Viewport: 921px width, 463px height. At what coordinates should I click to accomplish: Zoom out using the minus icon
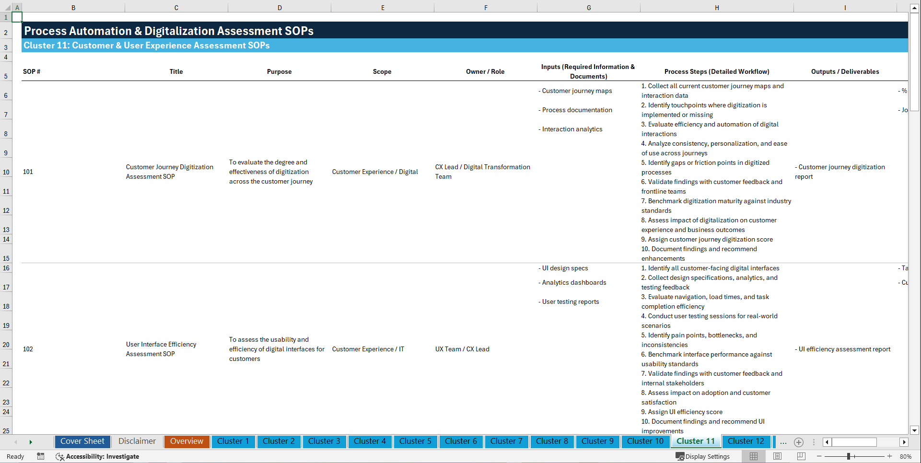[x=819, y=456]
